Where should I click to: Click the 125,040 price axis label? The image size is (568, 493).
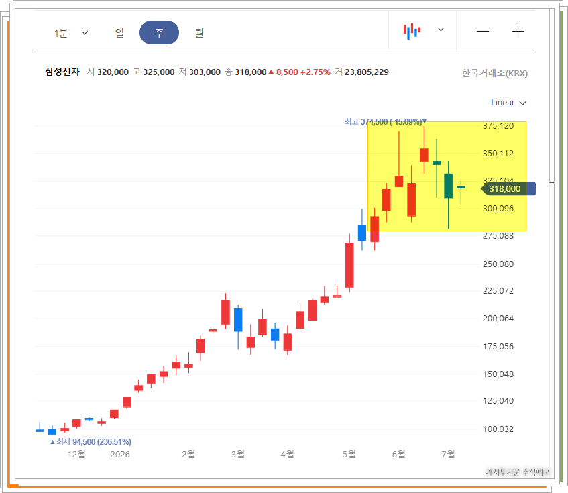coord(498,401)
